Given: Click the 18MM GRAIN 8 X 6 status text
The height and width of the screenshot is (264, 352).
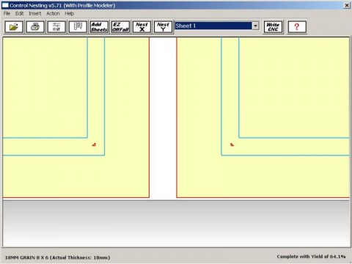Looking at the screenshot, I should tap(57, 257).
